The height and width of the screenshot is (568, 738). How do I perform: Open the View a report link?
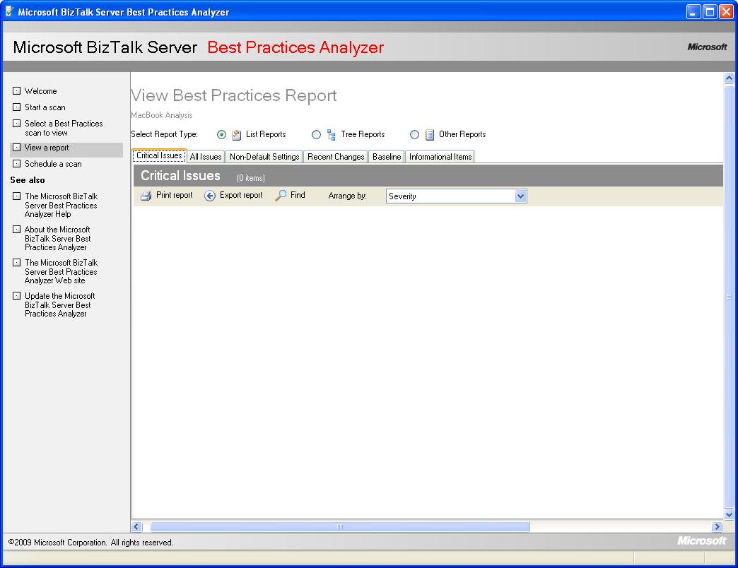pos(47,148)
